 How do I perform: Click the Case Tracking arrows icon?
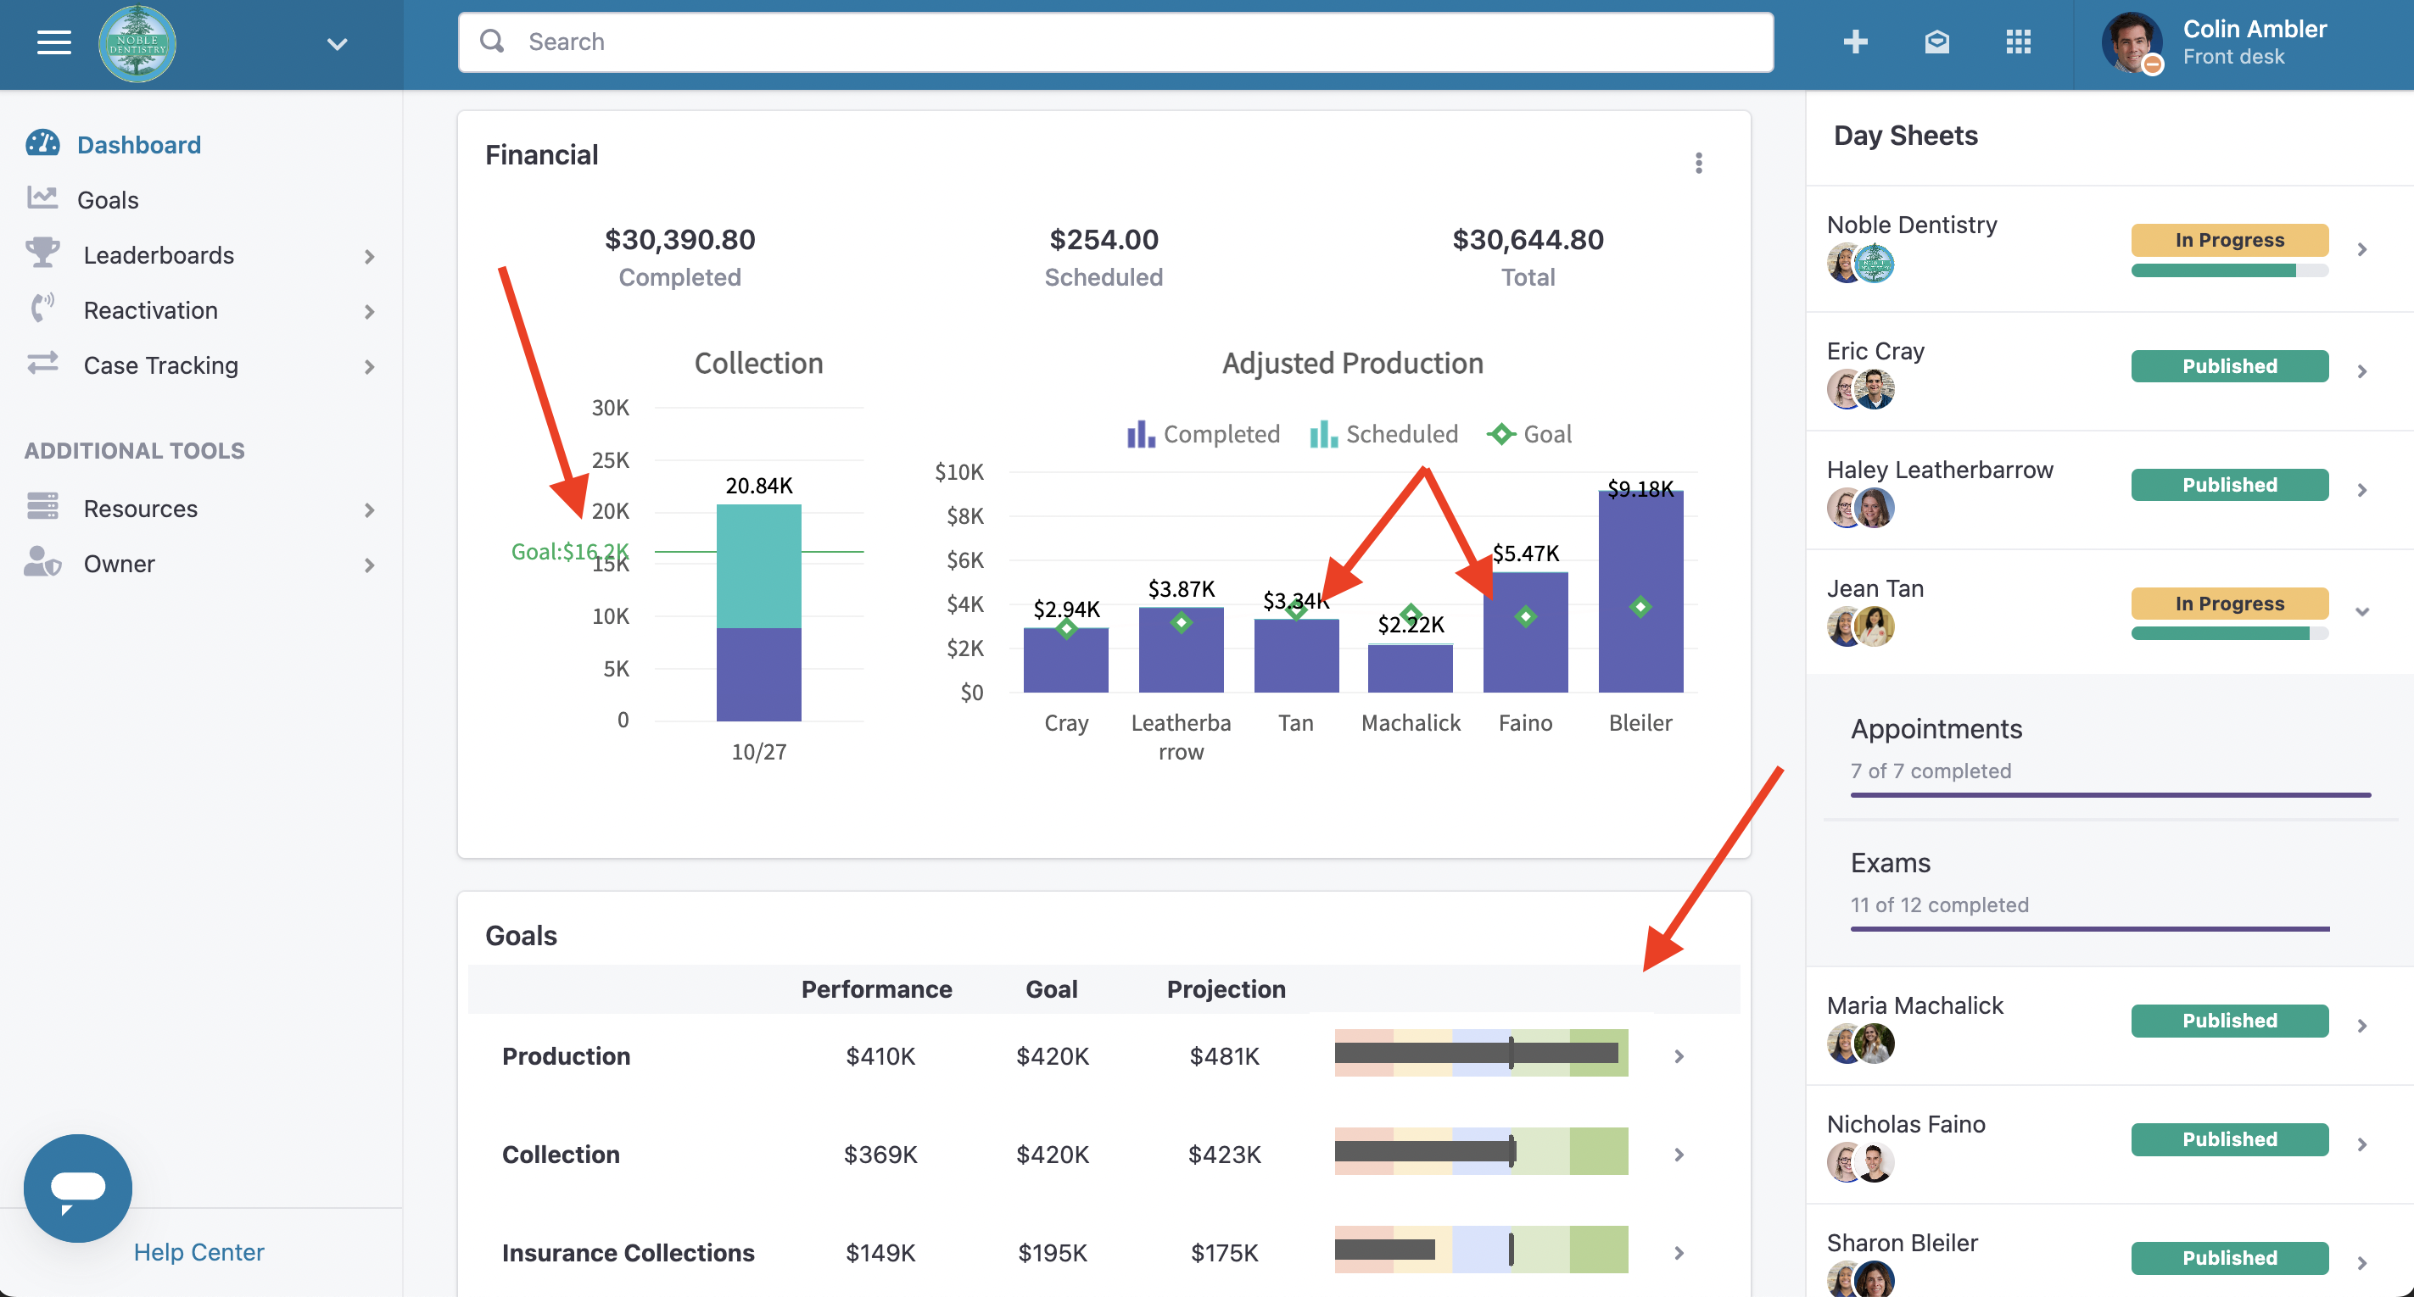pyautogui.click(x=43, y=364)
